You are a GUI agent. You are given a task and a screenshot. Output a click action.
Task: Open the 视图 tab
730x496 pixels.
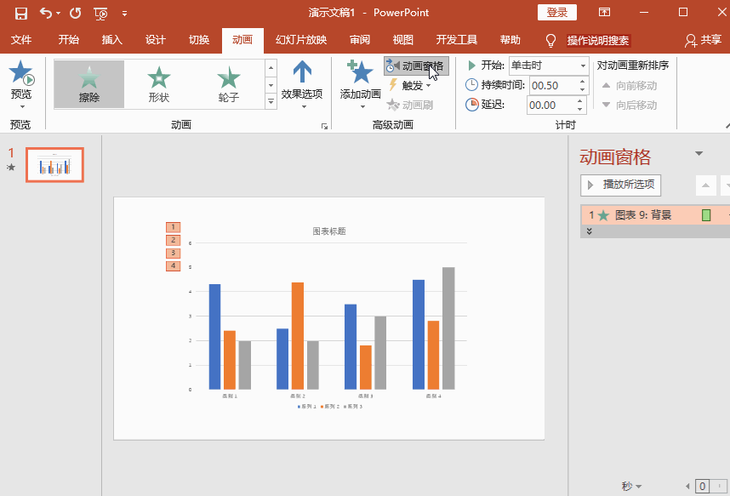point(402,40)
